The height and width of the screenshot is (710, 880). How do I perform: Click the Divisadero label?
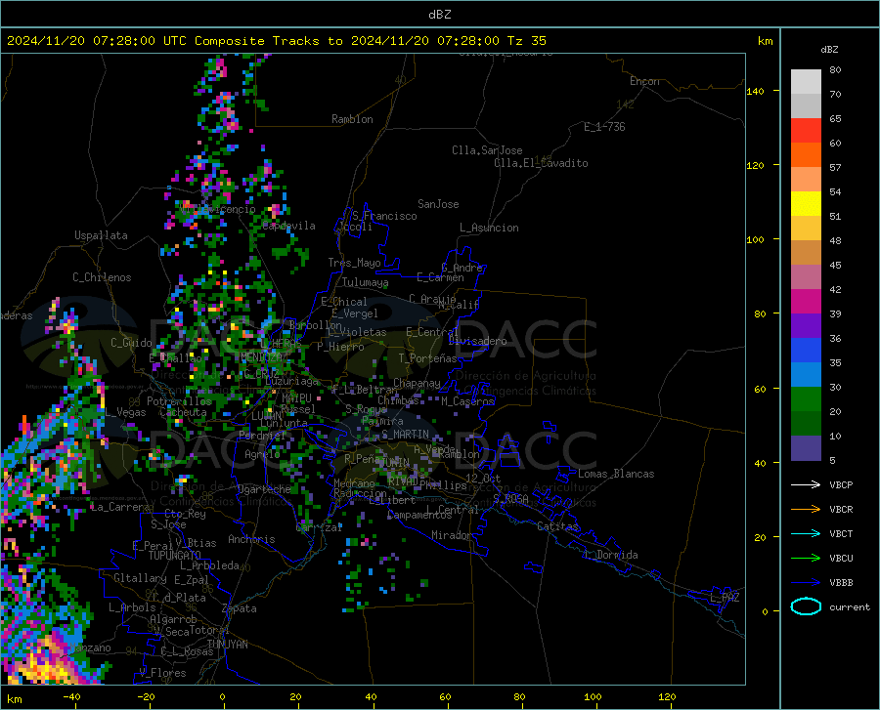tap(477, 341)
